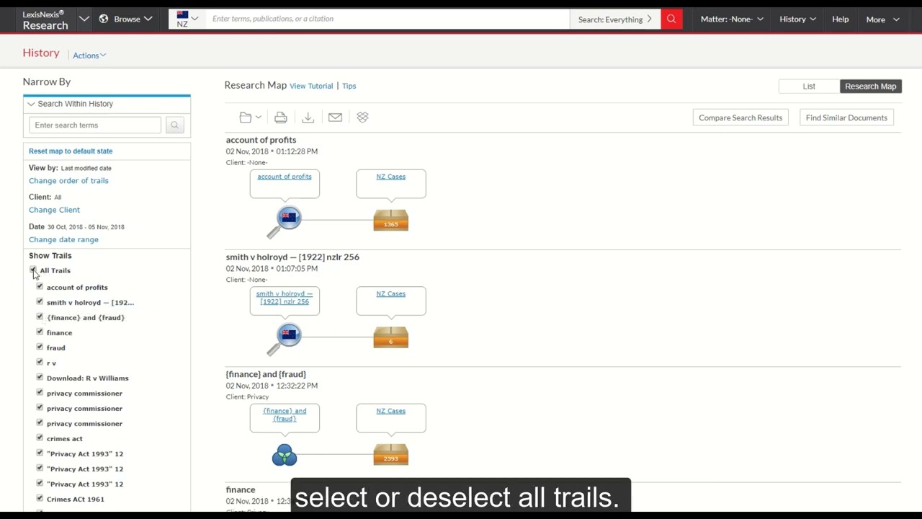Screen dimensions: 922x519
Task: Click the main search terms field
Action: tap(388, 19)
